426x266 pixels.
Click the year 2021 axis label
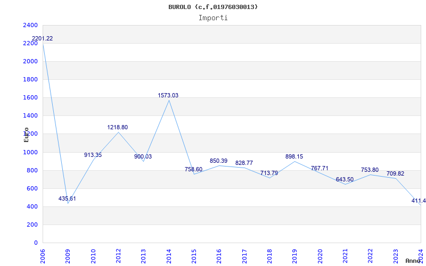pyautogui.click(x=345, y=256)
